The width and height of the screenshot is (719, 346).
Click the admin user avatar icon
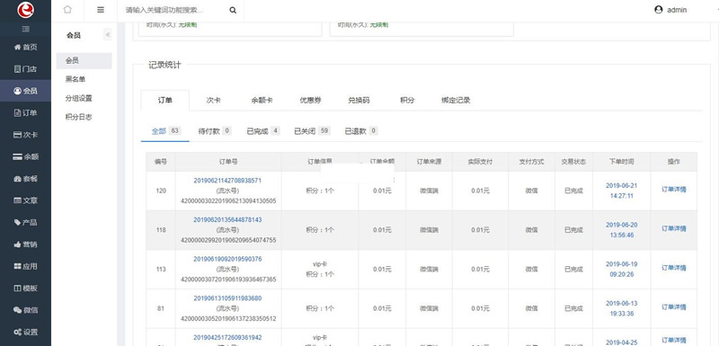[x=659, y=10]
